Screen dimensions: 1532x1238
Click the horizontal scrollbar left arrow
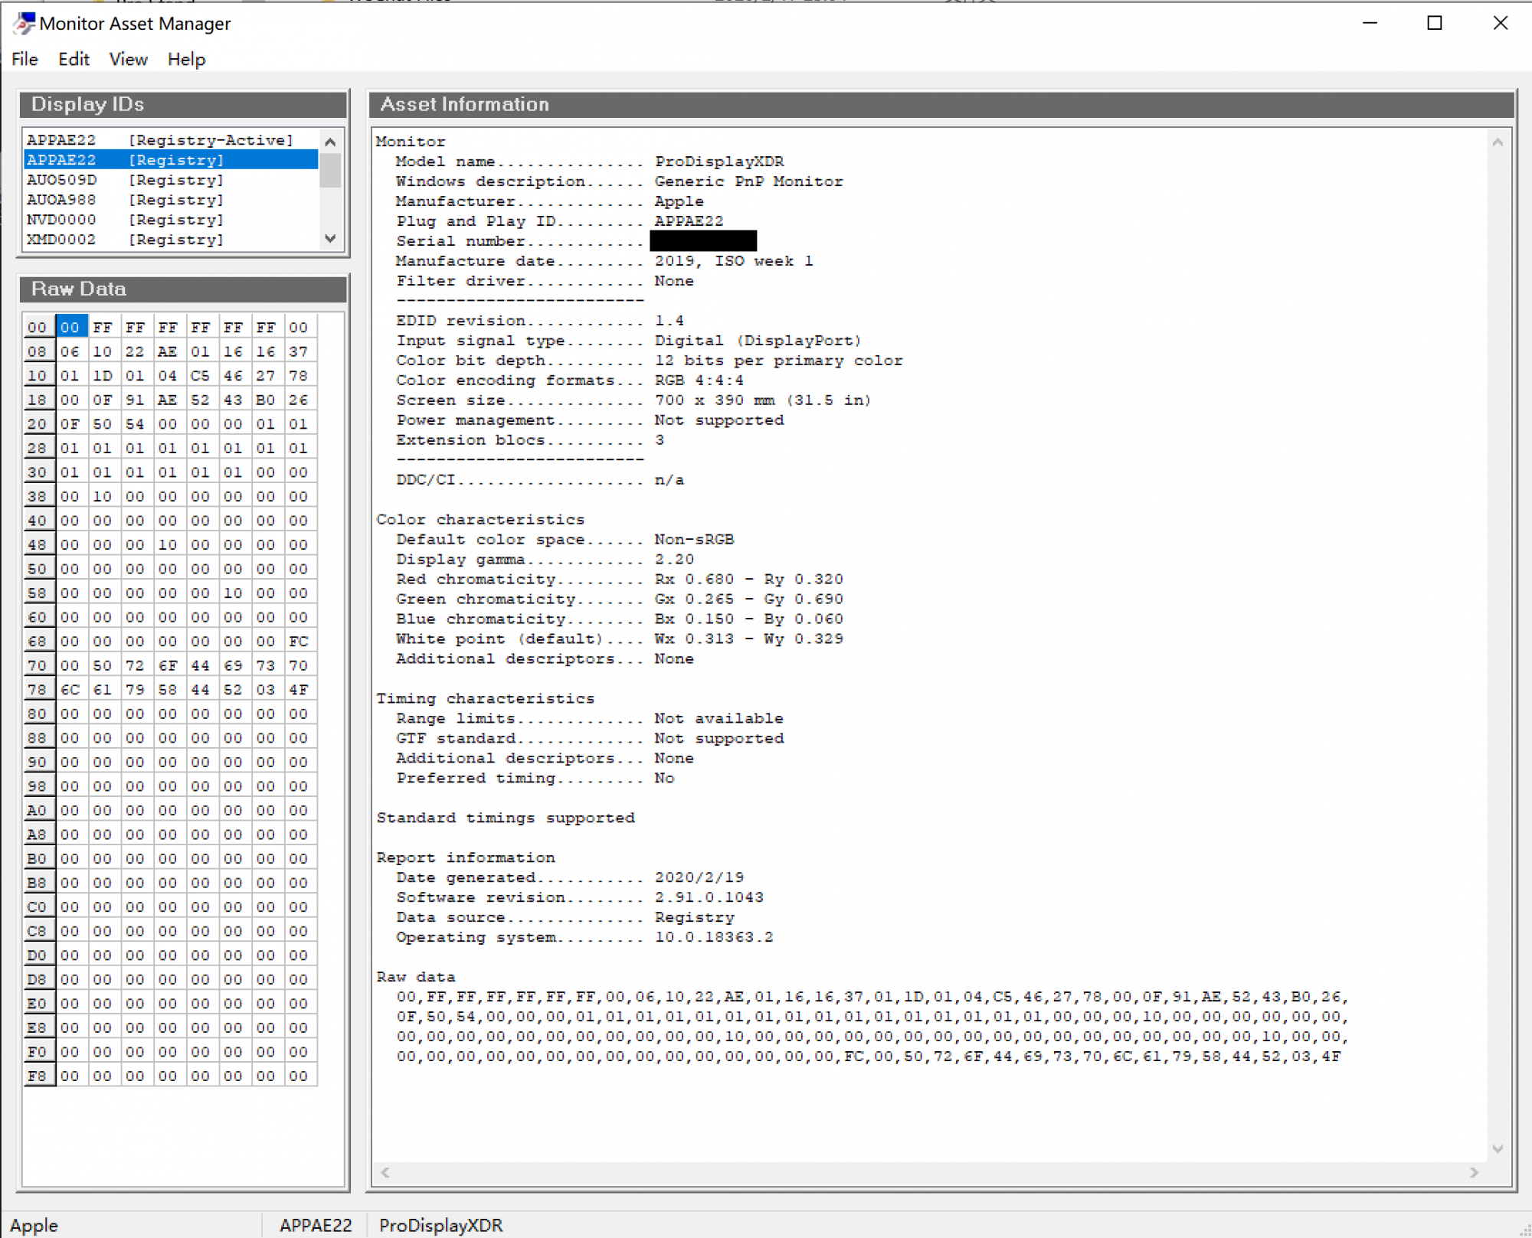coord(385,1172)
